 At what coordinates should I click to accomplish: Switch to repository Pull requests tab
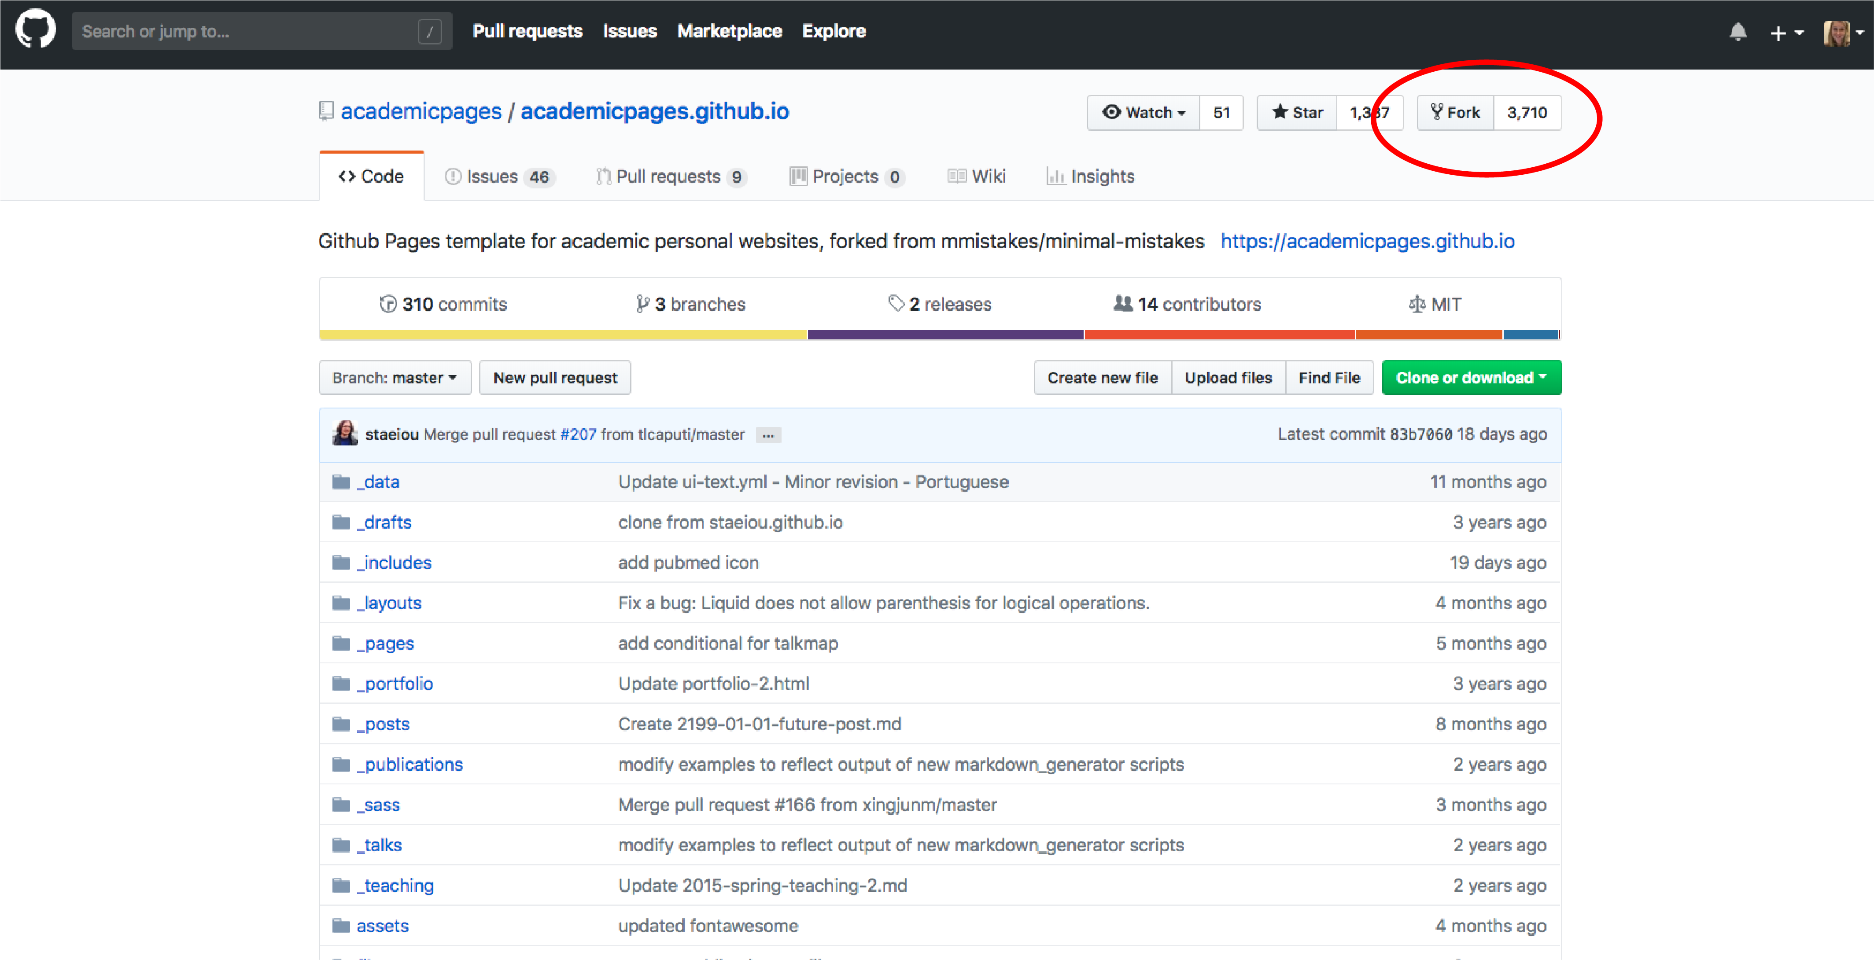tap(671, 177)
